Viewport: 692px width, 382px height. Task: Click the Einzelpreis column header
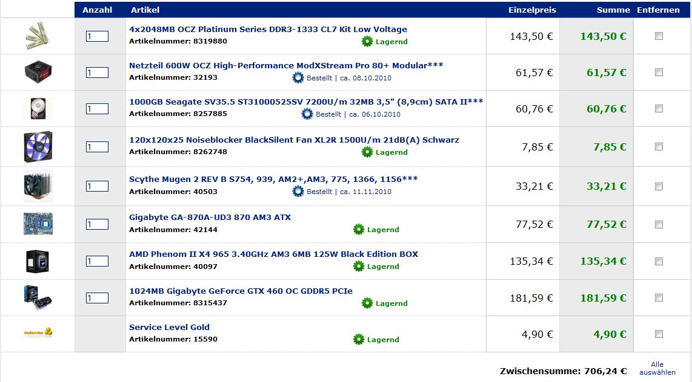[x=532, y=10]
